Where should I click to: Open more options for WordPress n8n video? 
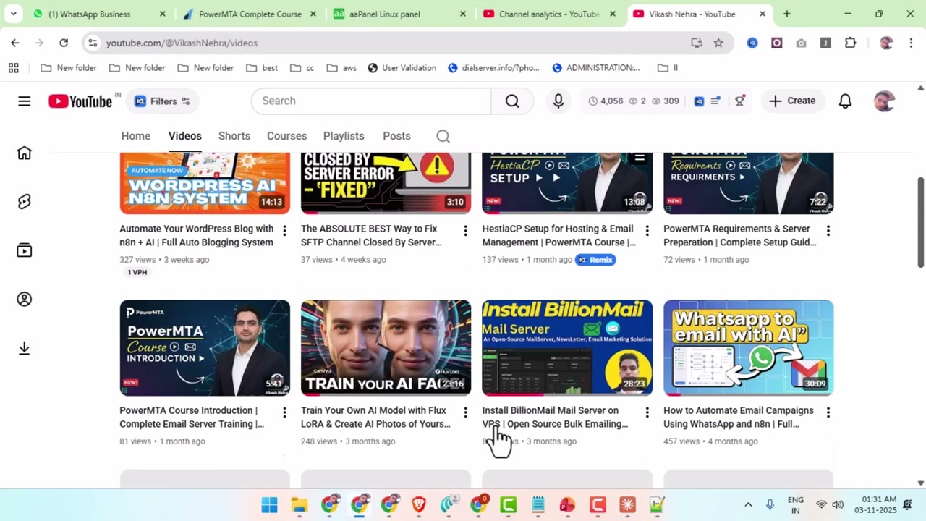point(284,231)
